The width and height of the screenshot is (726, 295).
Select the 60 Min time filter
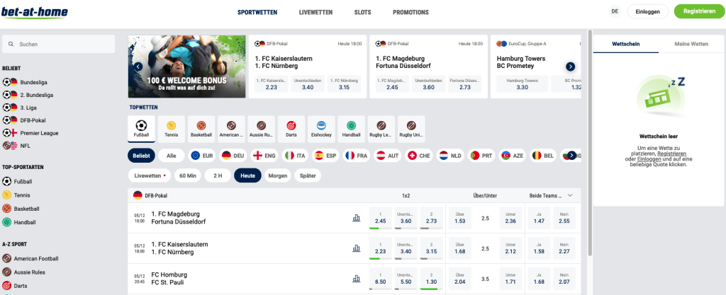point(187,176)
